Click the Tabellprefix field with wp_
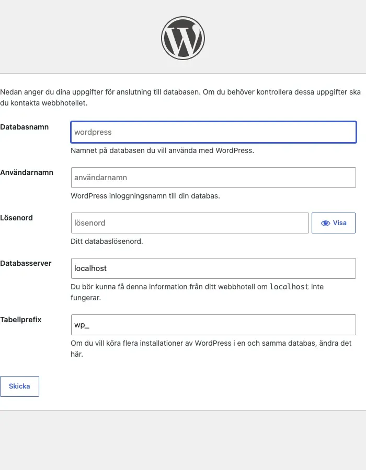Image resolution: width=366 pixels, height=470 pixels. 214,325
